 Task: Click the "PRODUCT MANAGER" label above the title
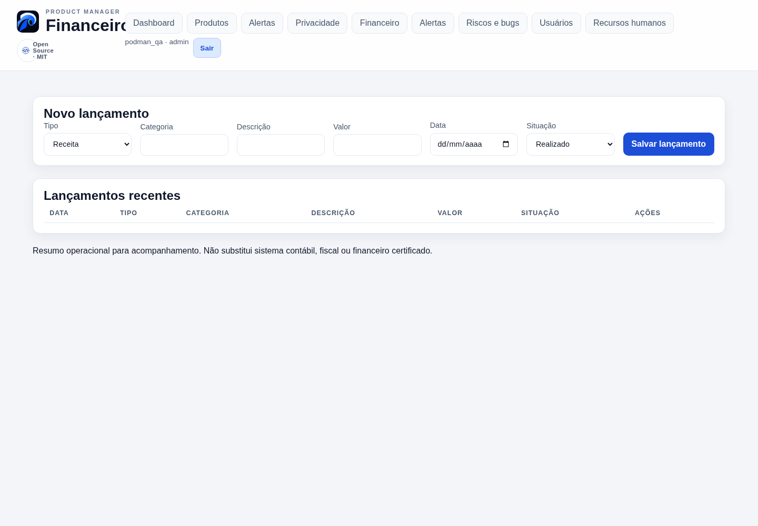pos(83,12)
